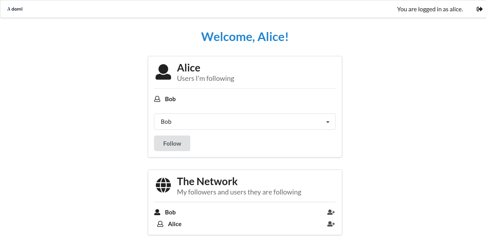Viewport: 486px width, 239px height.
Task: Click the daml logo in the header
Action: (14, 9)
